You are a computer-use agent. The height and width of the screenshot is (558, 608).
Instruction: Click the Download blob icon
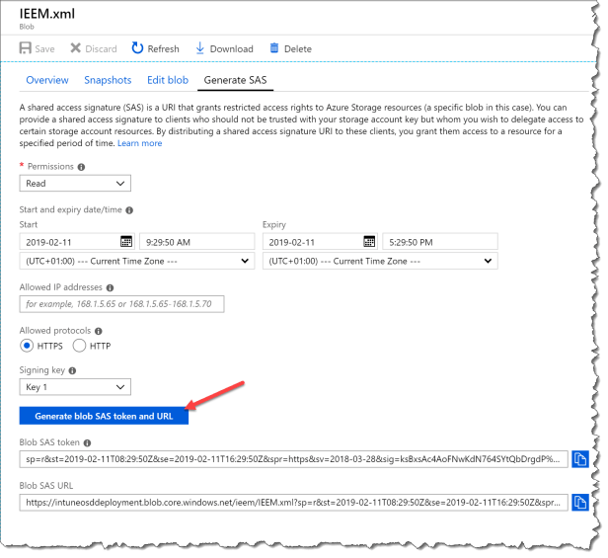200,48
